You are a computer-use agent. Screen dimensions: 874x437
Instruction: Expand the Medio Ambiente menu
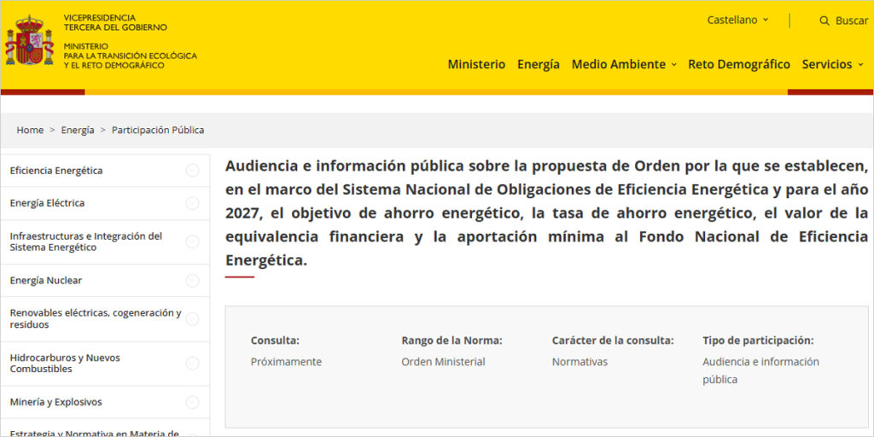click(x=624, y=64)
